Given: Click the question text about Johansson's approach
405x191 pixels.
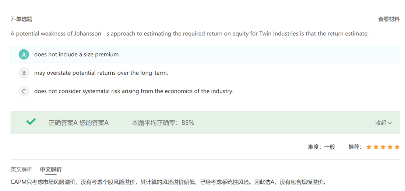Looking at the screenshot, I should [x=189, y=34].
